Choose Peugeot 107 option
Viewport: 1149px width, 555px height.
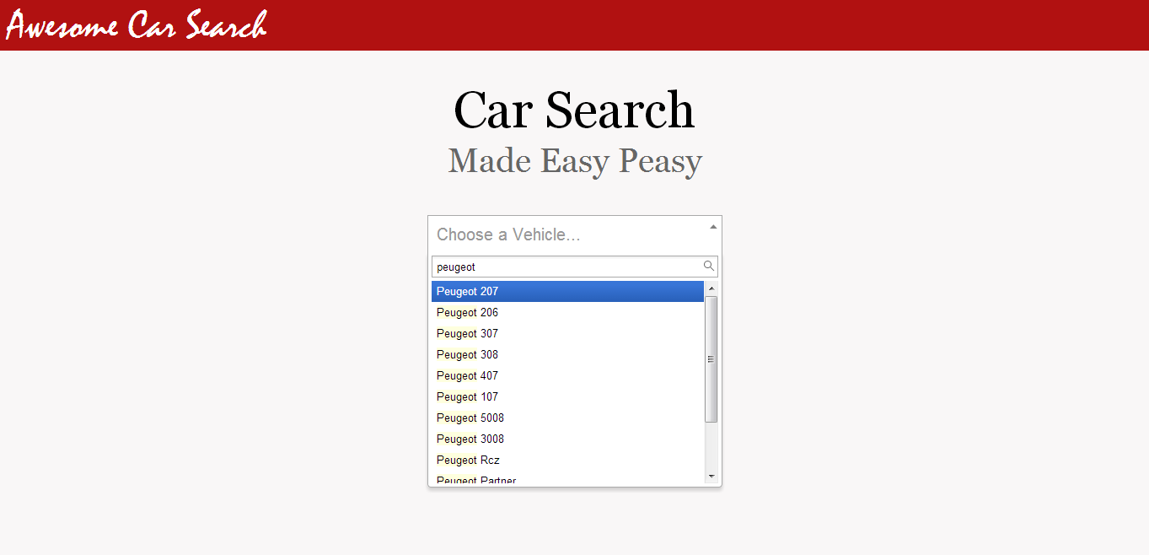click(x=567, y=397)
